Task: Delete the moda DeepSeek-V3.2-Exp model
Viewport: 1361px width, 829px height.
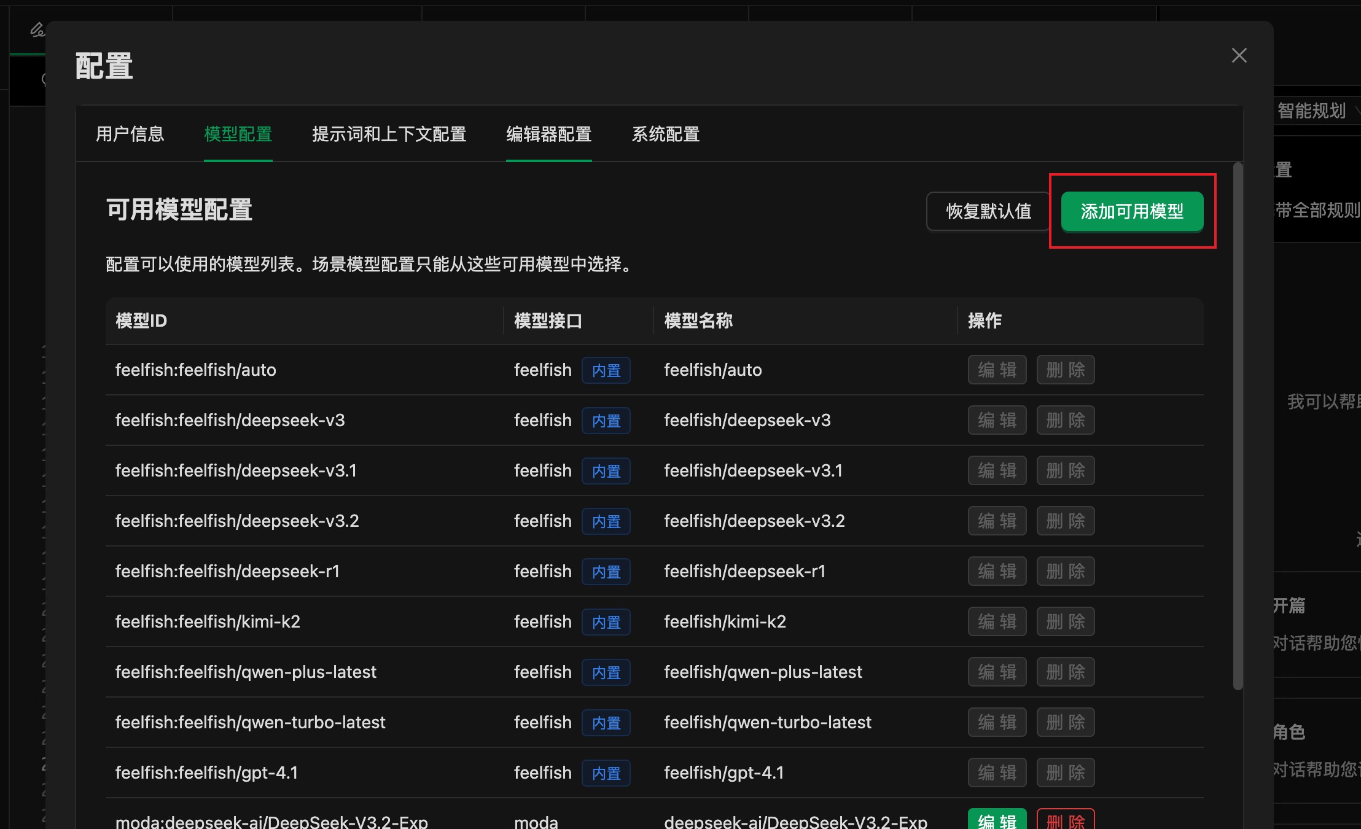Action: click(1066, 820)
